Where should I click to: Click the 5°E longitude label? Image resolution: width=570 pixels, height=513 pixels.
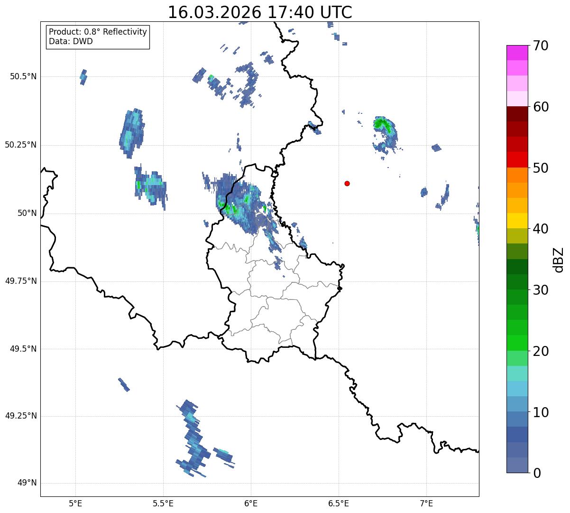pyautogui.click(x=75, y=503)
